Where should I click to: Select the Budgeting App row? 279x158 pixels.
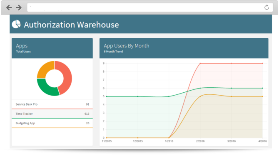52,123
